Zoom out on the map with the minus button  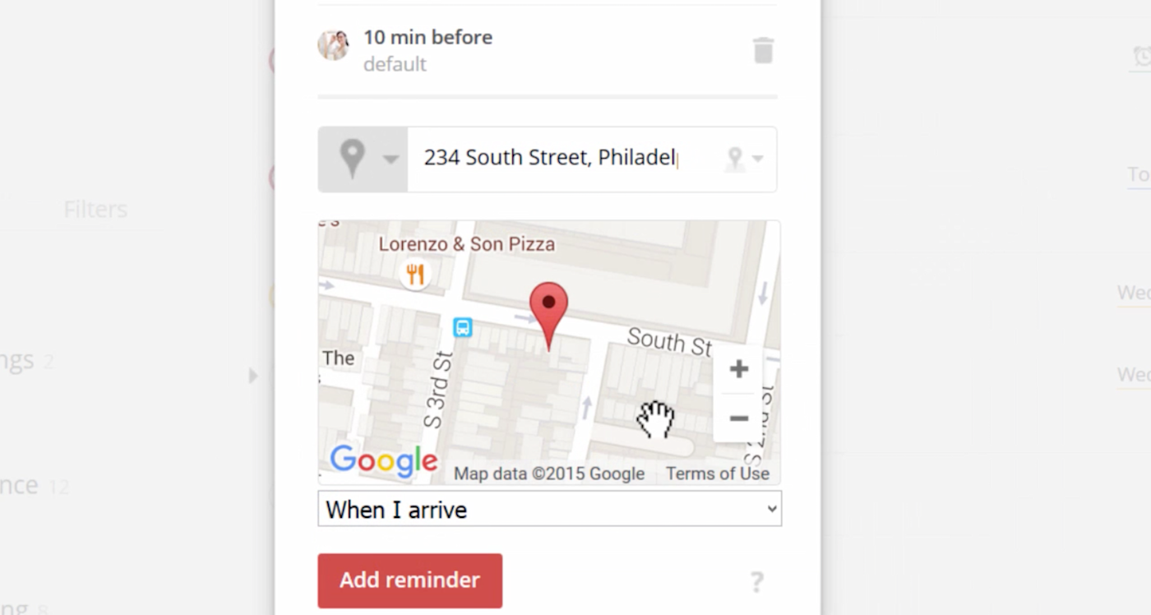(738, 418)
